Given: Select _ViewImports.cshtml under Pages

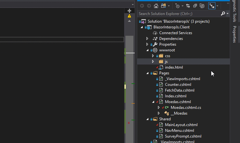Looking at the screenshot, I should coord(183,79).
